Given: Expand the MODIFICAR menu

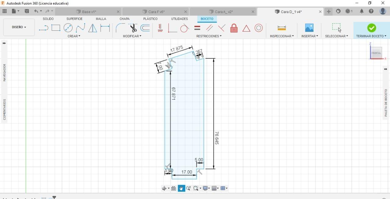Looking at the screenshot, I should (132, 36).
